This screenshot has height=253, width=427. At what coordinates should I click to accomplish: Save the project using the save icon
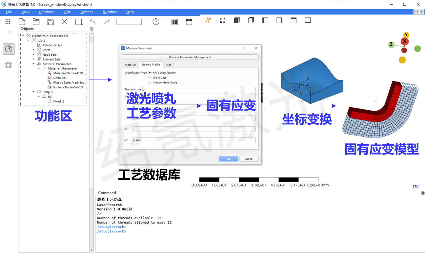click(x=50, y=21)
